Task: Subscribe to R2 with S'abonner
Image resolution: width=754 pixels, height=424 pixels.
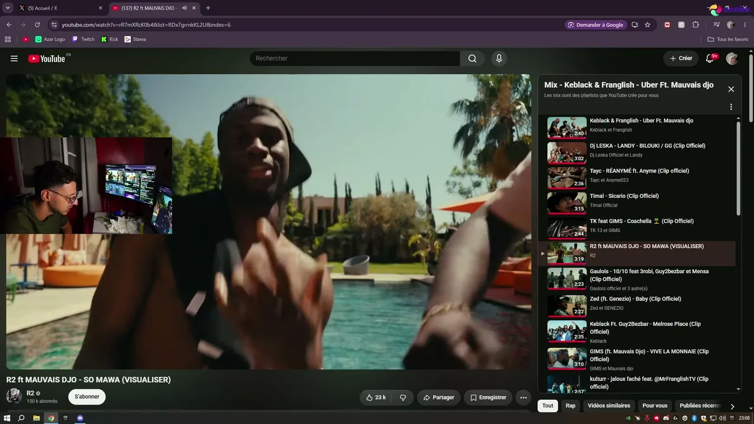Action: point(87,397)
